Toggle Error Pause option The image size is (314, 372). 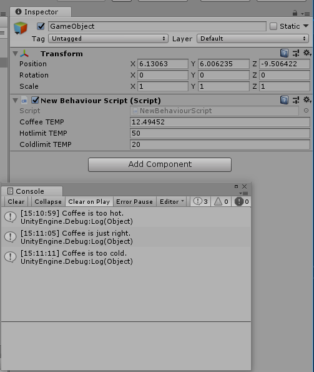click(134, 202)
